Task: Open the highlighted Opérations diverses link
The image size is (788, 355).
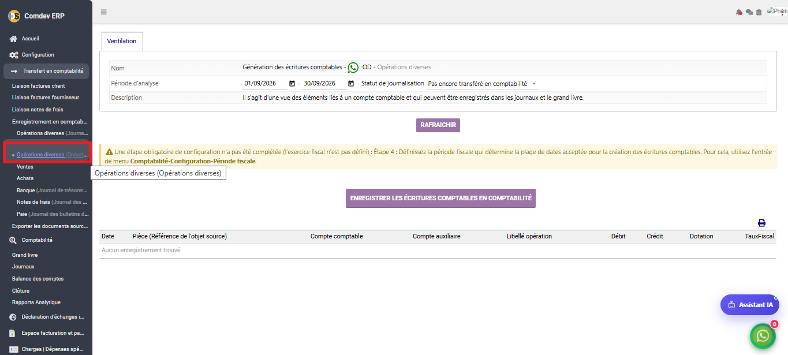Action: (52, 155)
